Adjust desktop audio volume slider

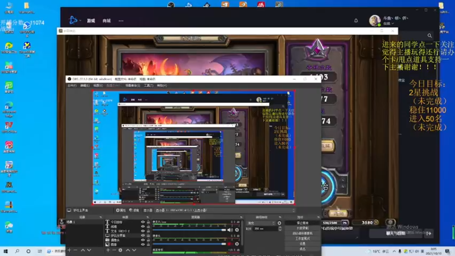pyautogui.click(x=189, y=230)
